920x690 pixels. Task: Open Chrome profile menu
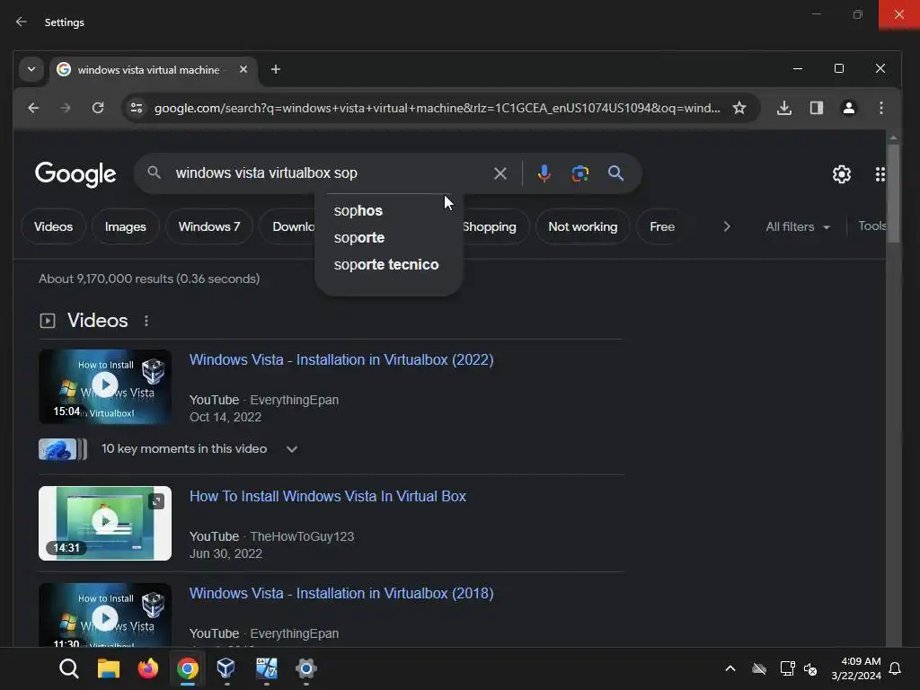point(848,108)
